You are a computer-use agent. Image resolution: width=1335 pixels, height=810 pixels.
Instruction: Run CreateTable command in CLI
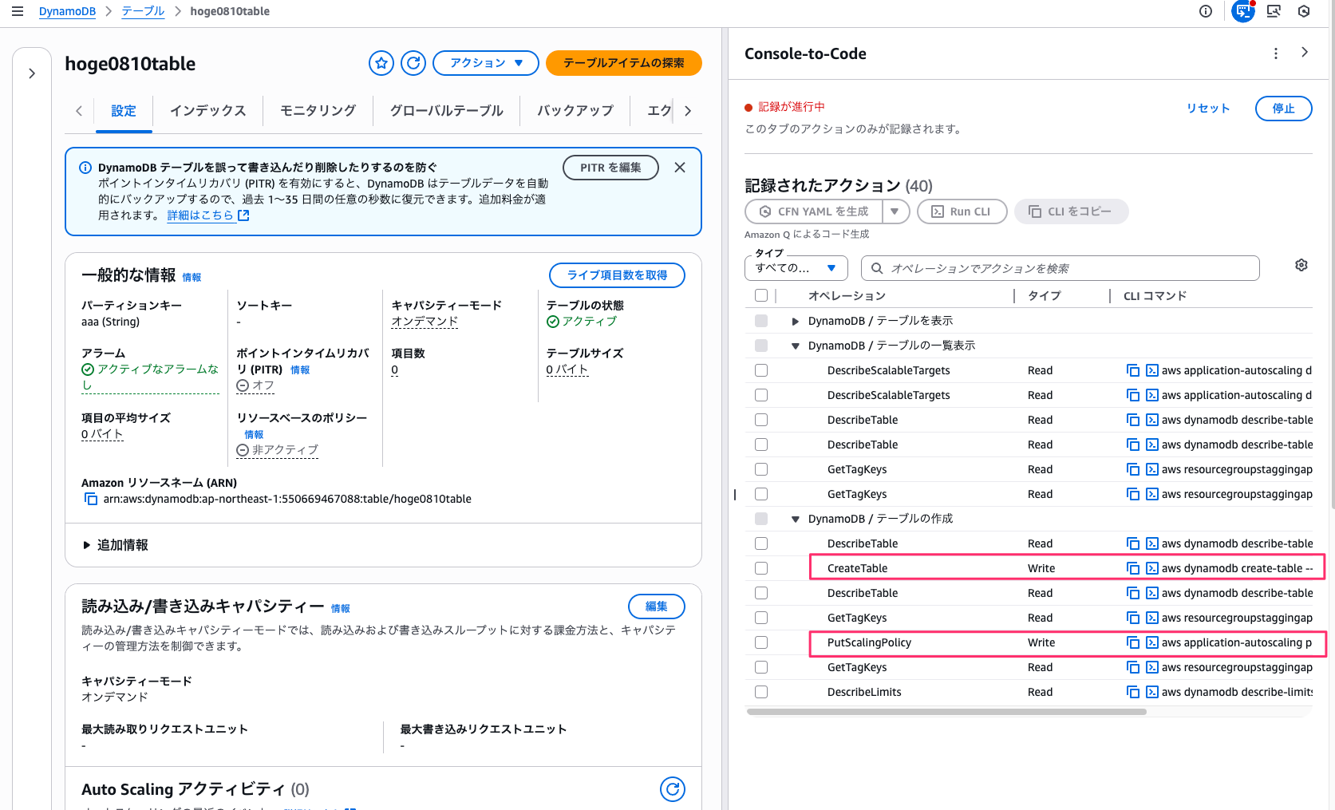[1152, 568]
